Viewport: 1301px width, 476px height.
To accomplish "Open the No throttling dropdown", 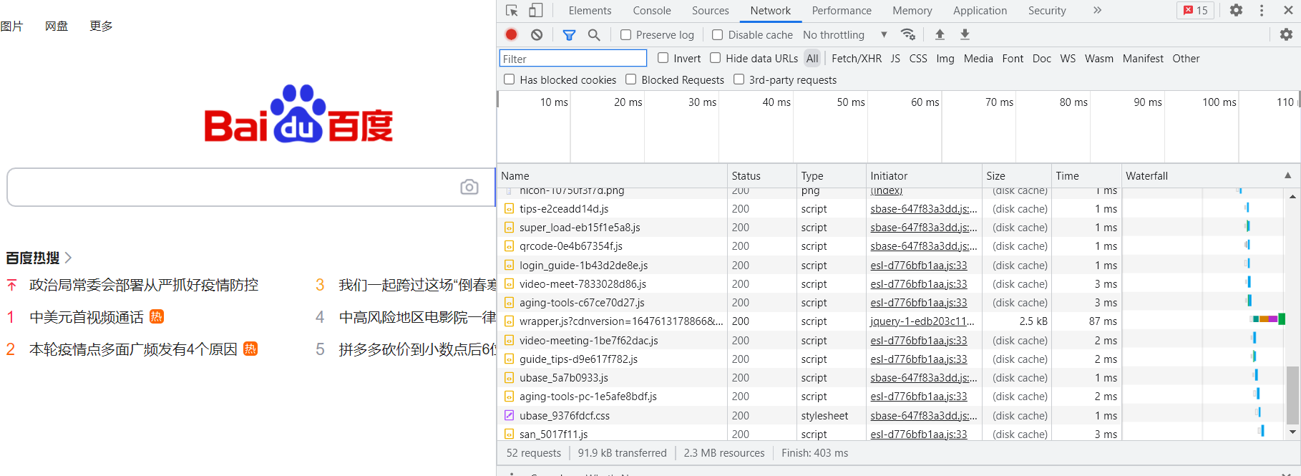I will click(845, 34).
